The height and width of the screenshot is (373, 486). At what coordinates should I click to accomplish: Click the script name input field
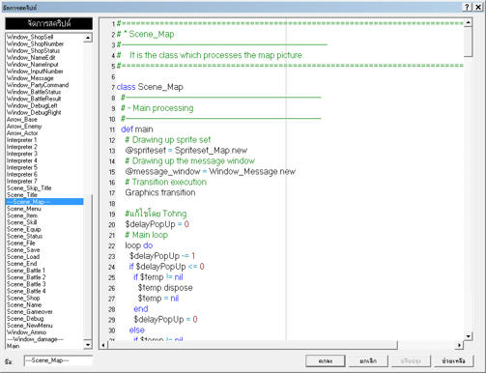coord(58,360)
